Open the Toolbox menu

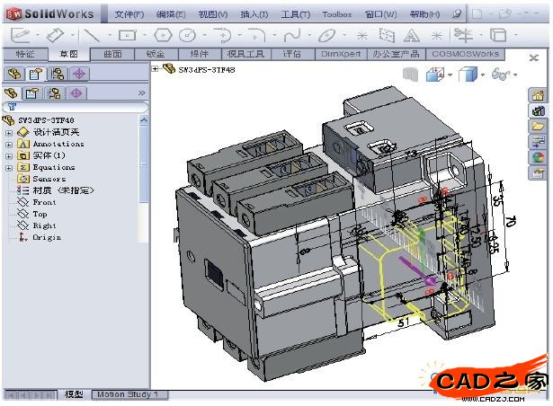pyautogui.click(x=337, y=14)
